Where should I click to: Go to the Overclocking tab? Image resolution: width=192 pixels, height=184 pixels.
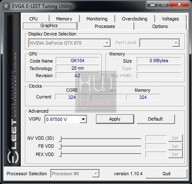(x=135, y=19)
